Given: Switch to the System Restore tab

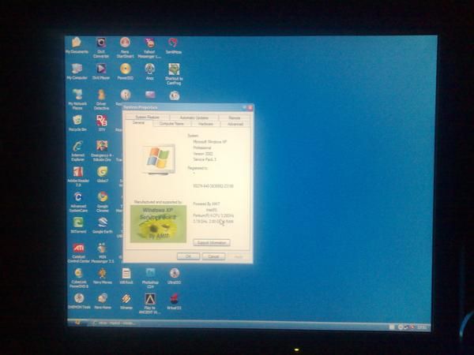Looking at the screenshot, I should [147, 117].
